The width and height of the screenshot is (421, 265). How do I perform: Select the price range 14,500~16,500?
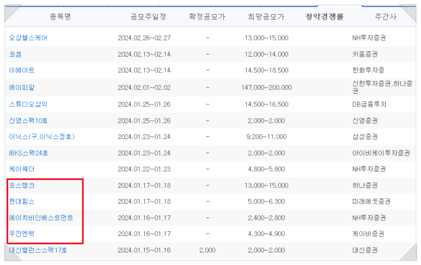pos(267,104)
